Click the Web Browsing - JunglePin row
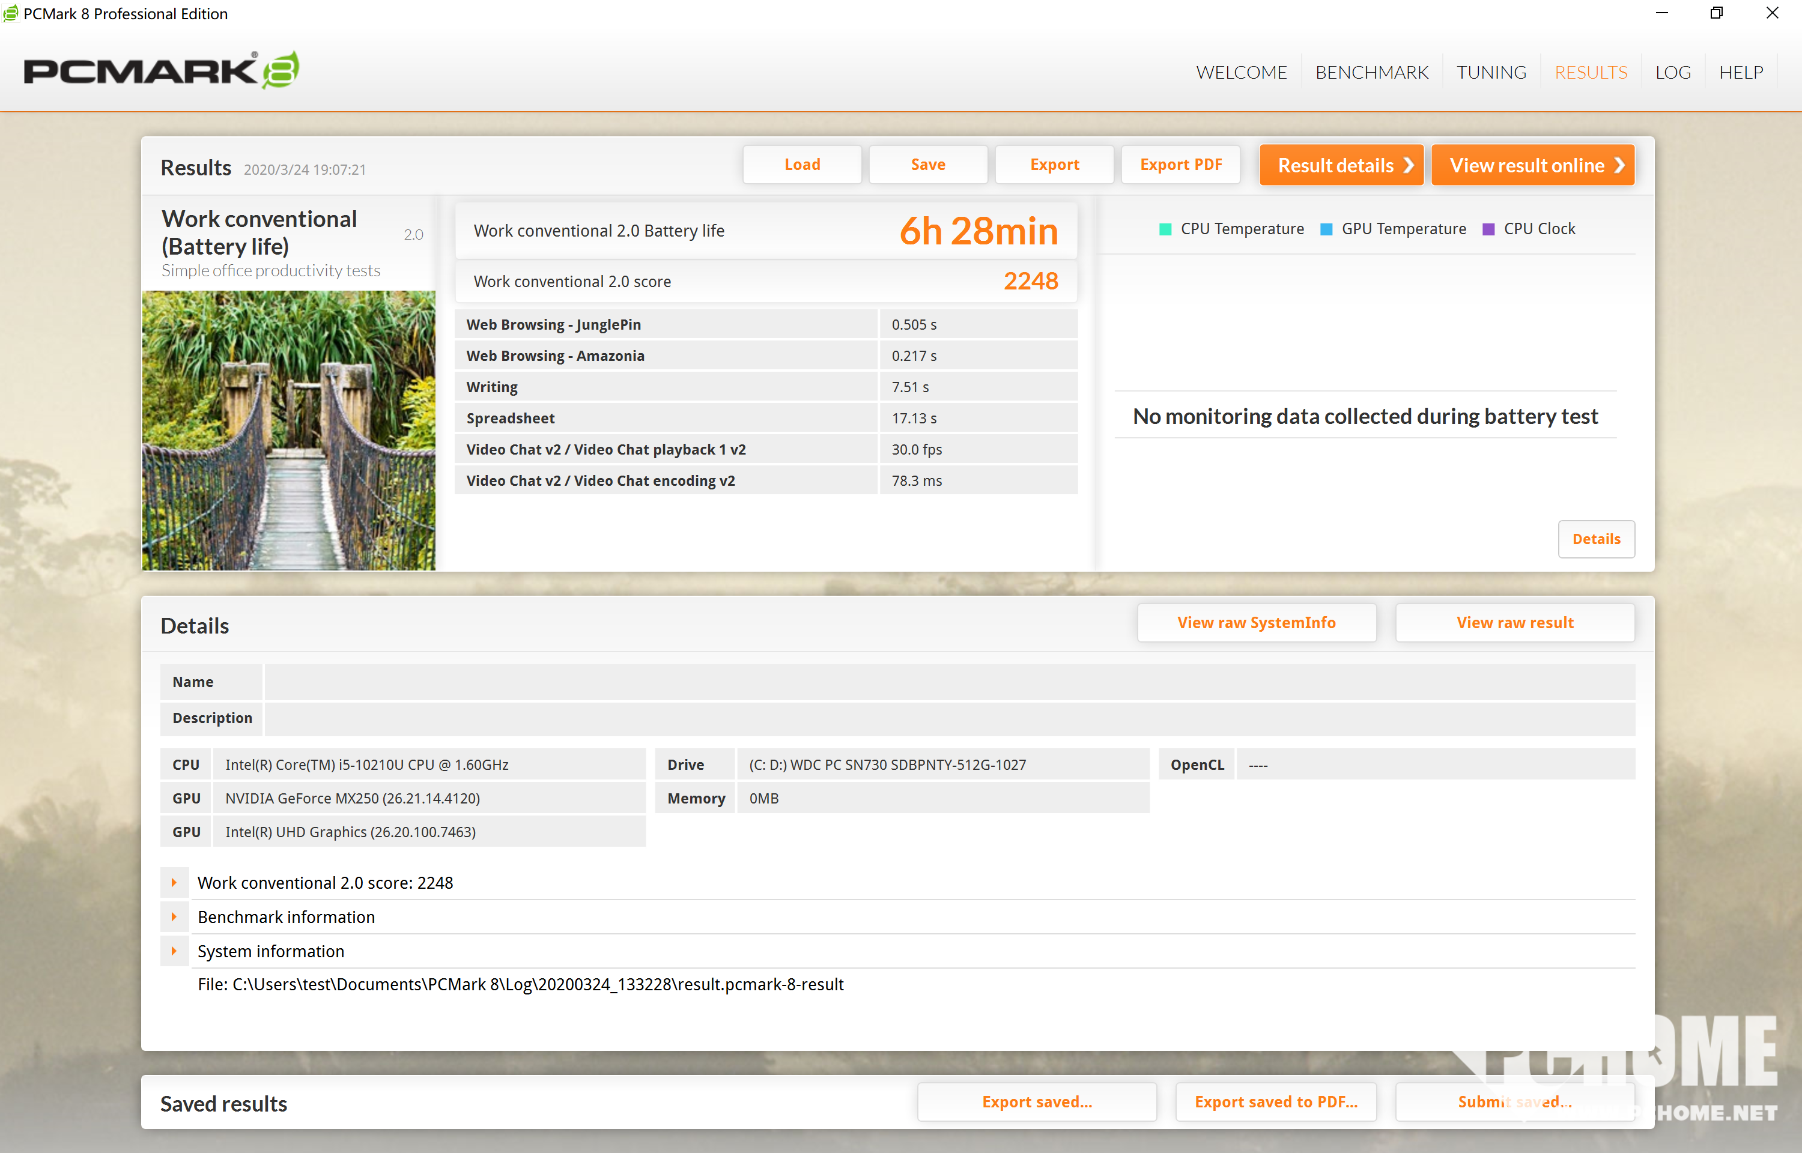 (x=766, y=324)
